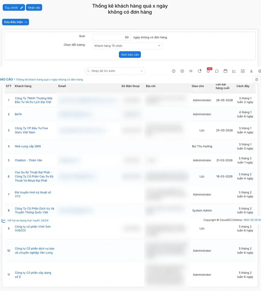The width and height of the screenshot is (261, 291).
Task: Click the last order date 18-03-2026
Action: pyautogui.click(x=224, y=176)
